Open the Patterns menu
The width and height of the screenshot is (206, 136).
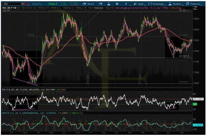point(194,4)
